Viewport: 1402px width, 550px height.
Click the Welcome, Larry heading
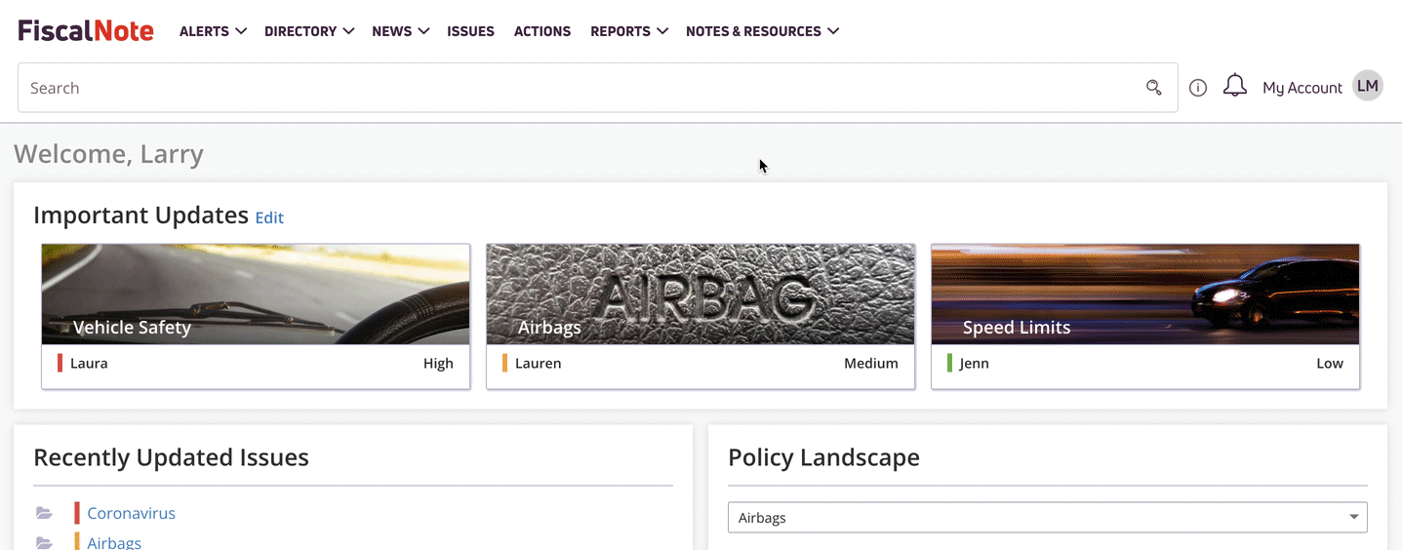108,154
